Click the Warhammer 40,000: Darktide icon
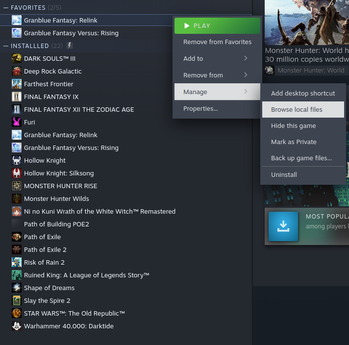Viewport: 349px width, 345px height. (17, 326)
